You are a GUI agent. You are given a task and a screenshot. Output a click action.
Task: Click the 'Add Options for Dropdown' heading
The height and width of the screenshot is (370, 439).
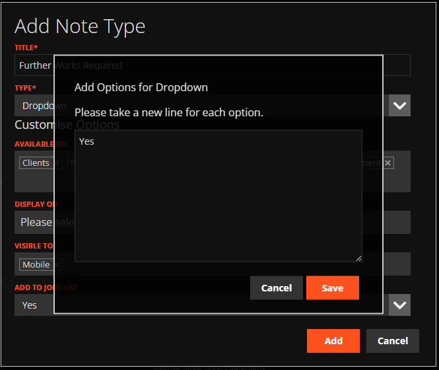coord(141,87)
